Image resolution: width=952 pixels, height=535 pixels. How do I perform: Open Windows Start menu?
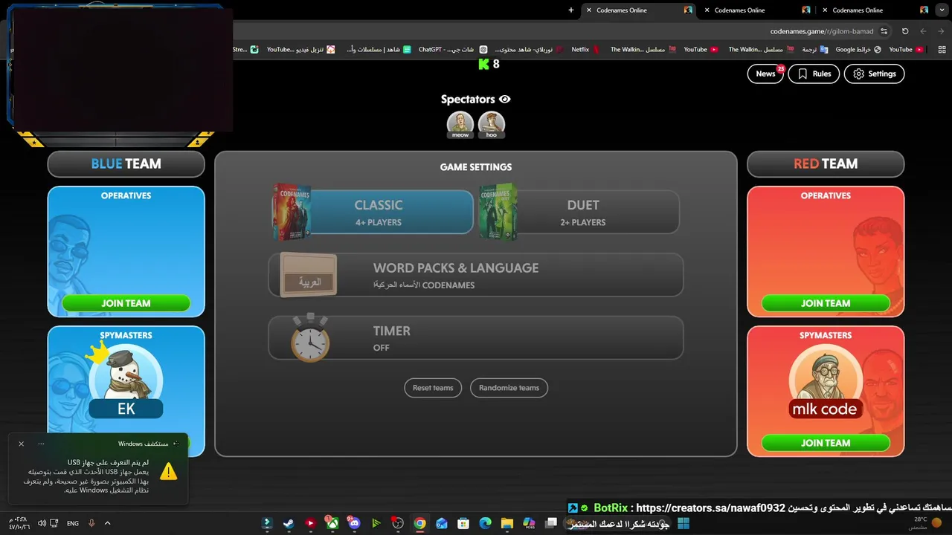point(684,523)
